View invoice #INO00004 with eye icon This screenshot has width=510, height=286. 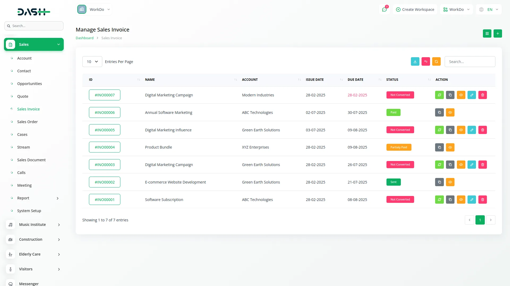pos(450,148)
